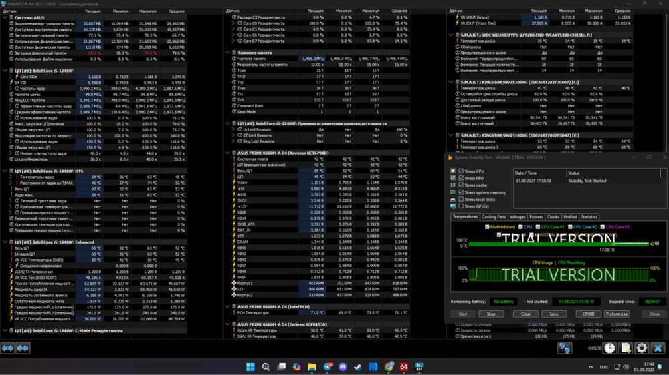Switch to HWiNFO taskbar icon
Viewport: 669px width, 375px height.
(x=419, y=366)
